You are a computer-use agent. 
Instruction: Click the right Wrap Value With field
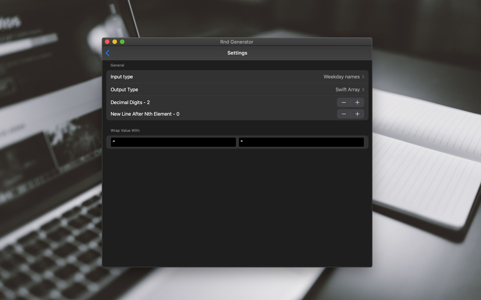pos(301,142)
